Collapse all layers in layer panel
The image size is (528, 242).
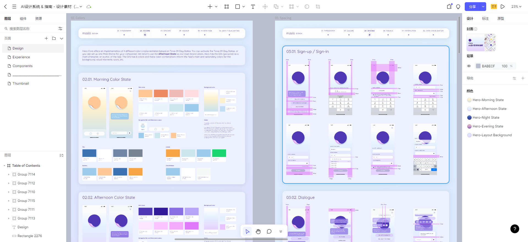[x=61, y=155]
